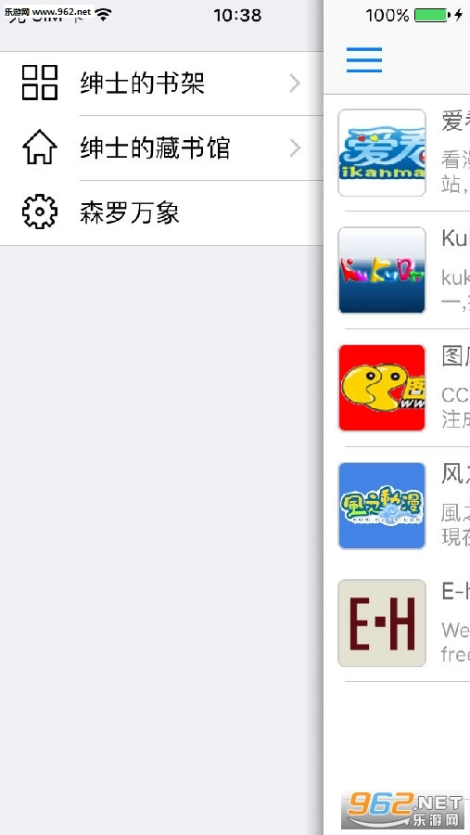This screenshot has height=835, width=470.
Task: Tap the empty gray sidebar area
Action: (x=161, y=533)
